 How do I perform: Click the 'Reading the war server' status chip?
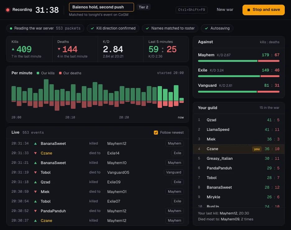pyautogui.click(x=45, y=28)
